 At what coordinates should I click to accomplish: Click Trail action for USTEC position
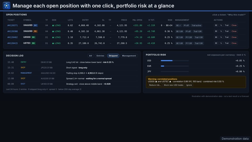(x=227, y=43)
